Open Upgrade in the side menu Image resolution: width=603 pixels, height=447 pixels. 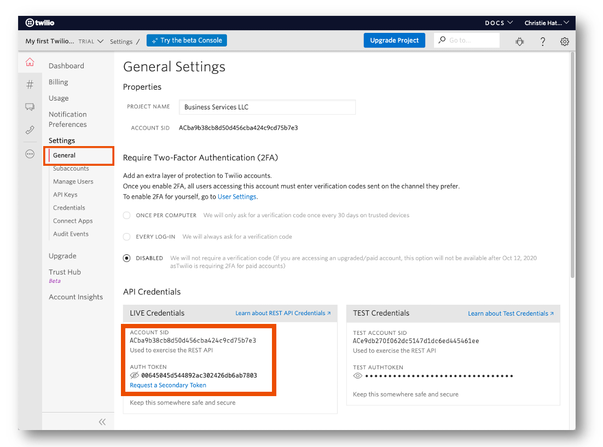(62, 256)
